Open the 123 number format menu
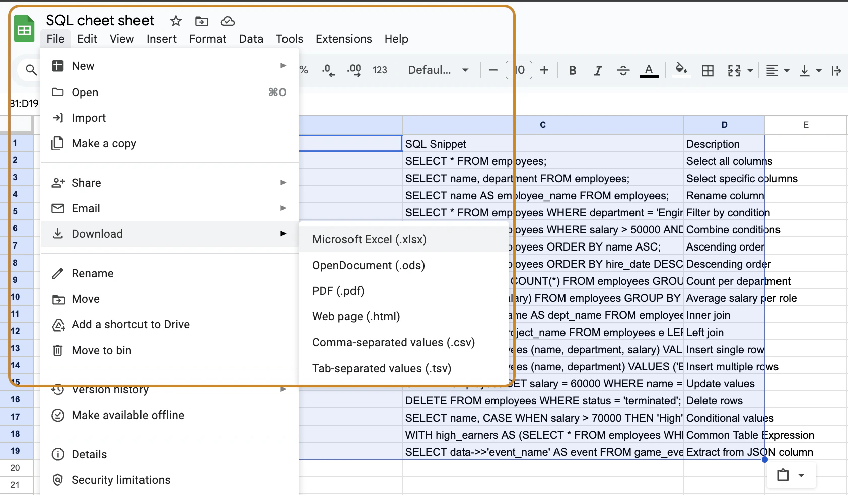The height and width of the screenshot is (495, 848). (x=380, y=70)
